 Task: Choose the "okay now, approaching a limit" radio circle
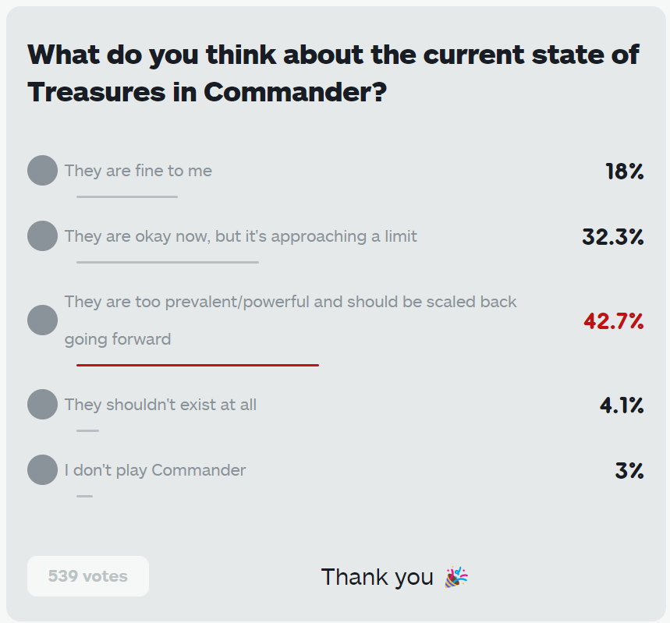tap(42, 235)
